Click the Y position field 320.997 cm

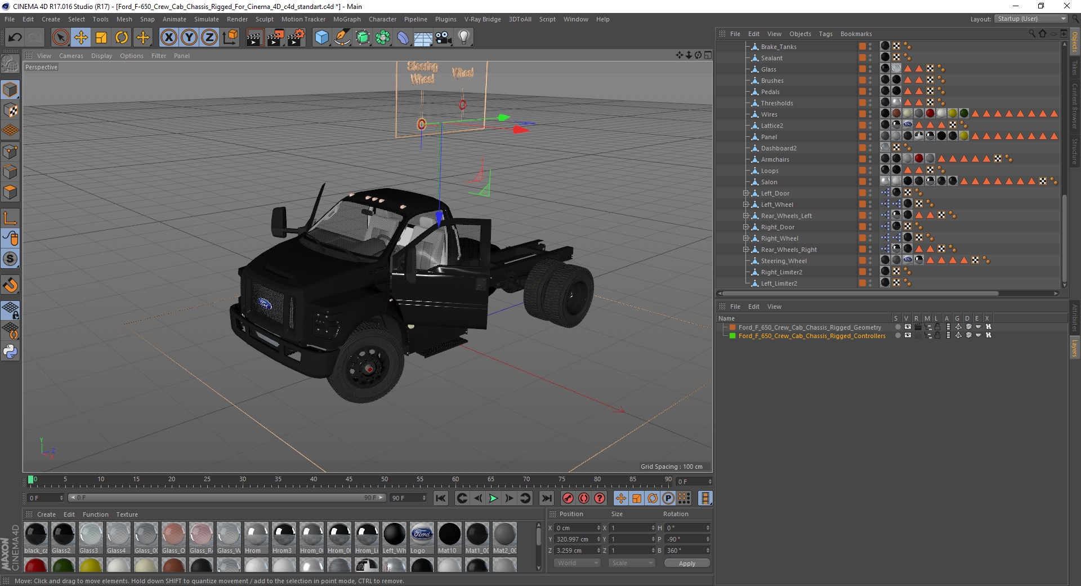[x=578, y=539]
